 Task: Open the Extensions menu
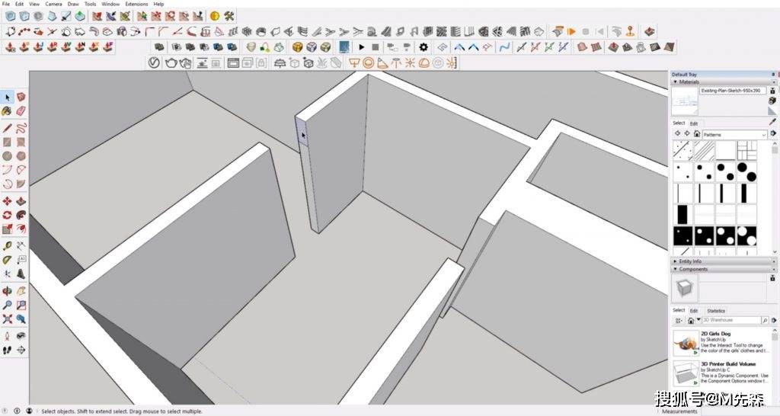click(x=136, y=4)
